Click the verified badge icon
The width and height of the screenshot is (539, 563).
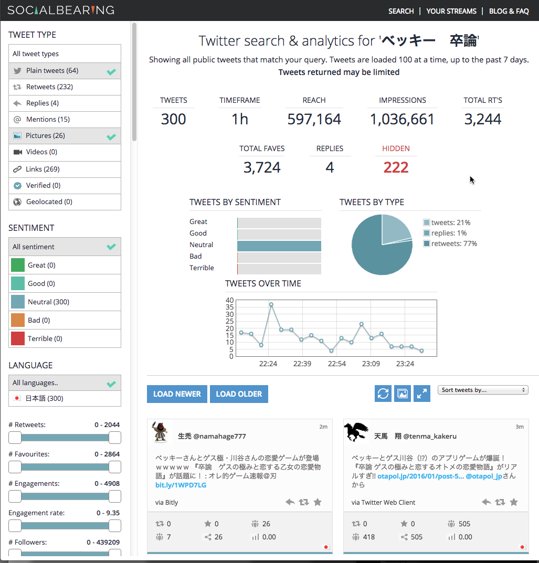coord(17,186)
